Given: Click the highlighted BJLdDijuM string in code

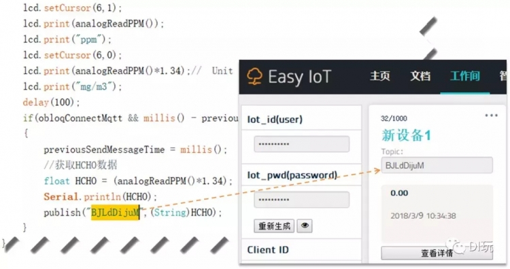Looking at the screenshot, I should (115, 213).
